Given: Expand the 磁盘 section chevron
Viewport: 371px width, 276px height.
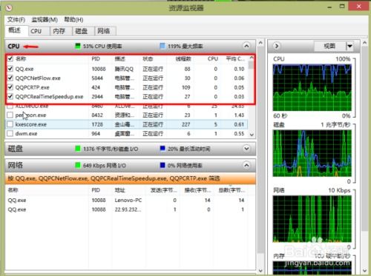Looking at the screenshot, I should click(246, 149).
